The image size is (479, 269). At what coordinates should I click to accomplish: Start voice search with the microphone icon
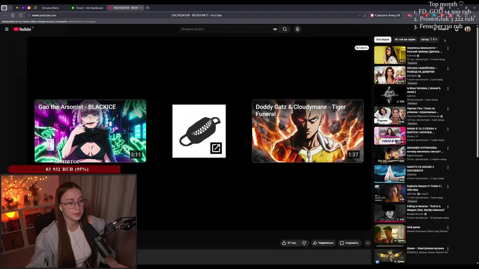[298, 29]
